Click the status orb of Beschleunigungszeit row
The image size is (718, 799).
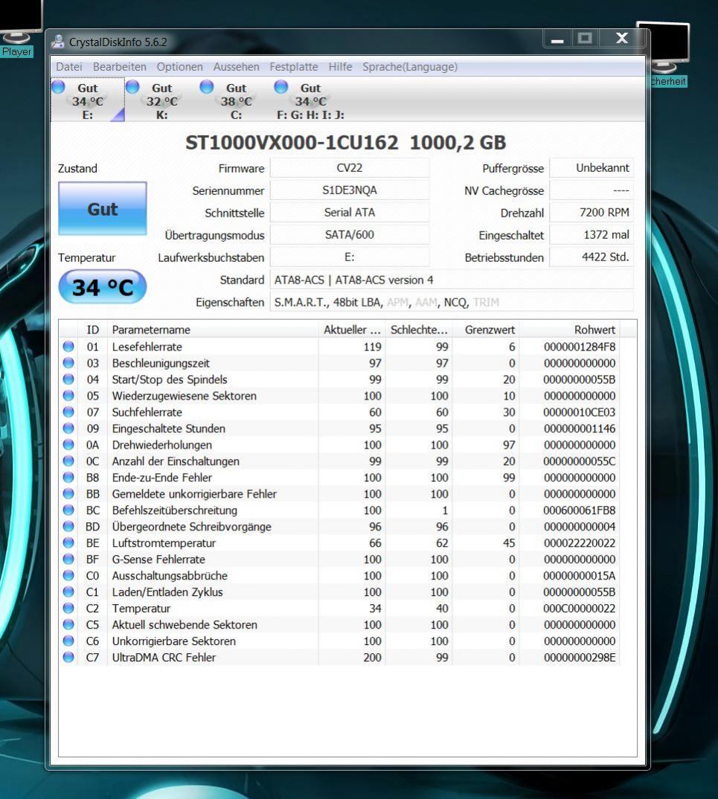click(68, 363)
